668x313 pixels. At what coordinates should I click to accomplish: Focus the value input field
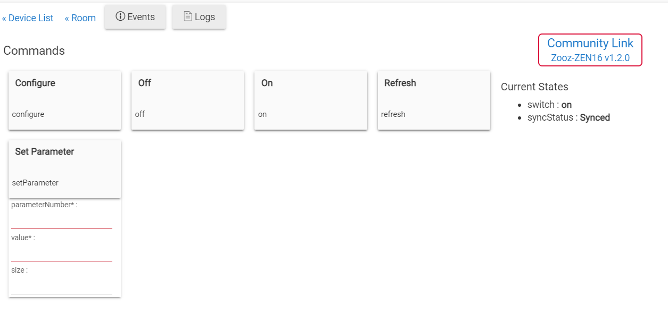tap(62, 253)
